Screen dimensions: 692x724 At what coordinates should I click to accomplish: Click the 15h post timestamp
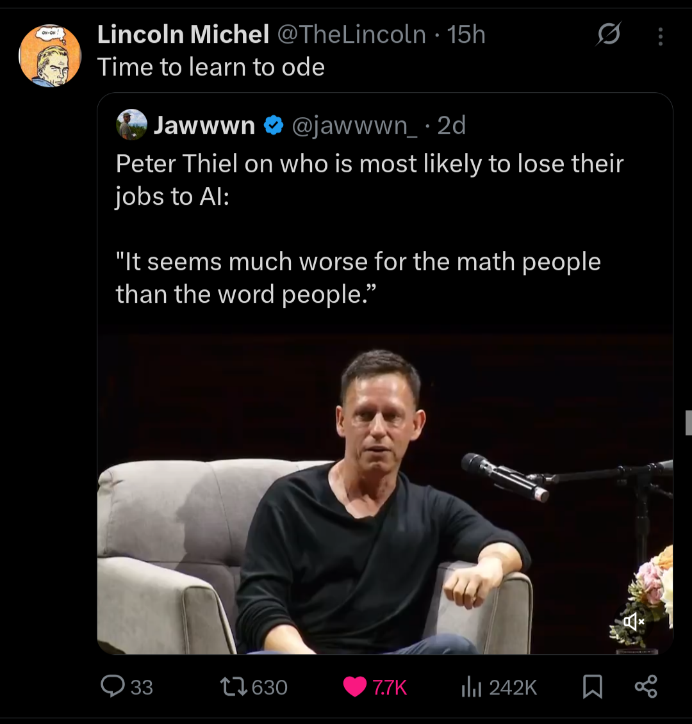click(466, 35)
